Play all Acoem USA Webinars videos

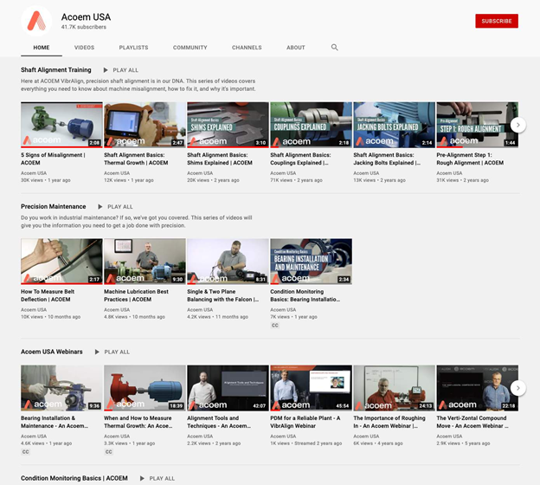[112, 352]
